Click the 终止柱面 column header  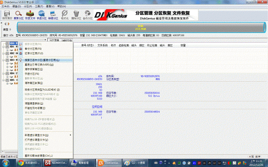click(152, 46)
